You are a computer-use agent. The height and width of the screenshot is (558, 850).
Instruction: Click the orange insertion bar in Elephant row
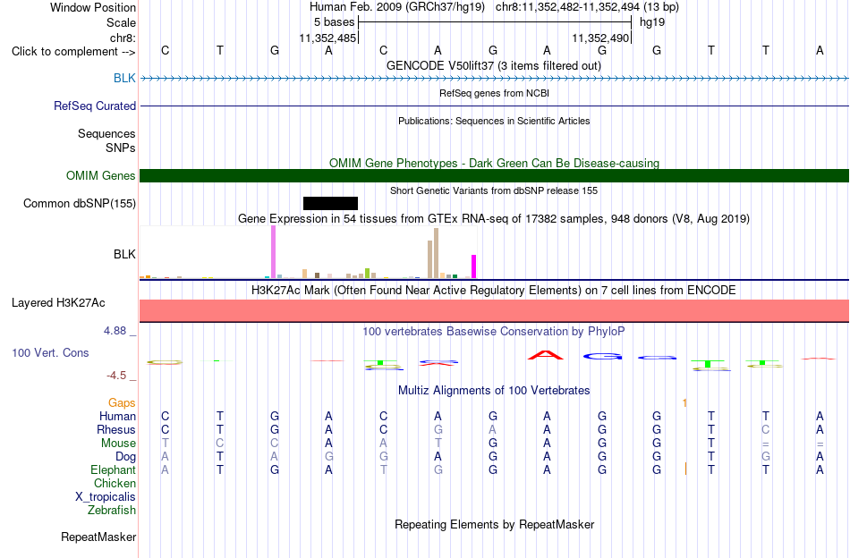coord(685,469)
